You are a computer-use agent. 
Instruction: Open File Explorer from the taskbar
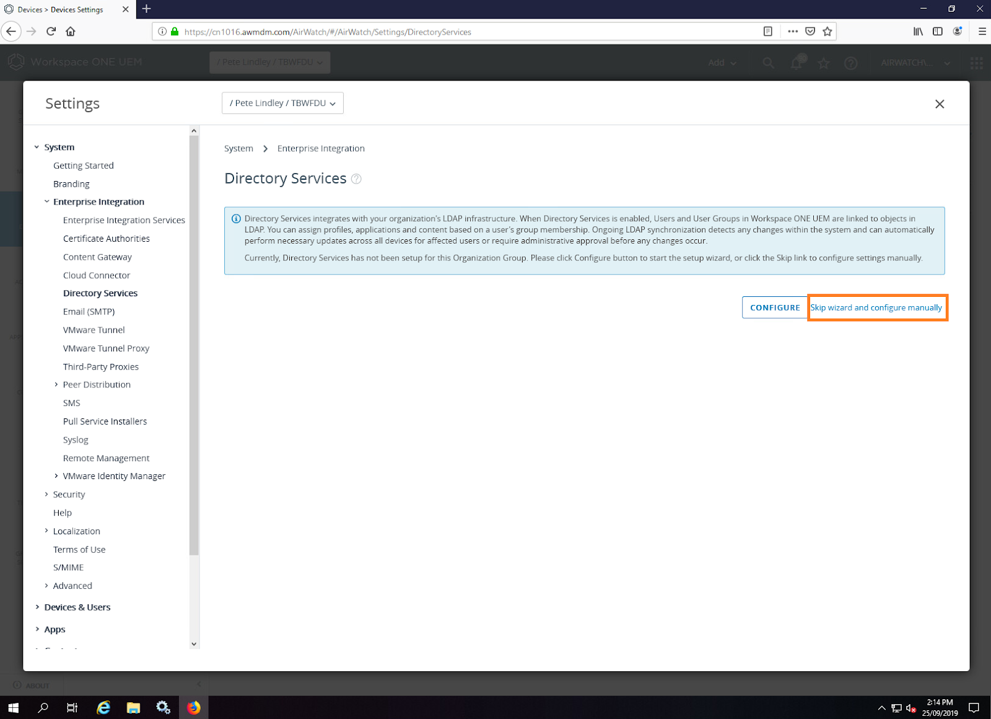(x=133, y=707)
